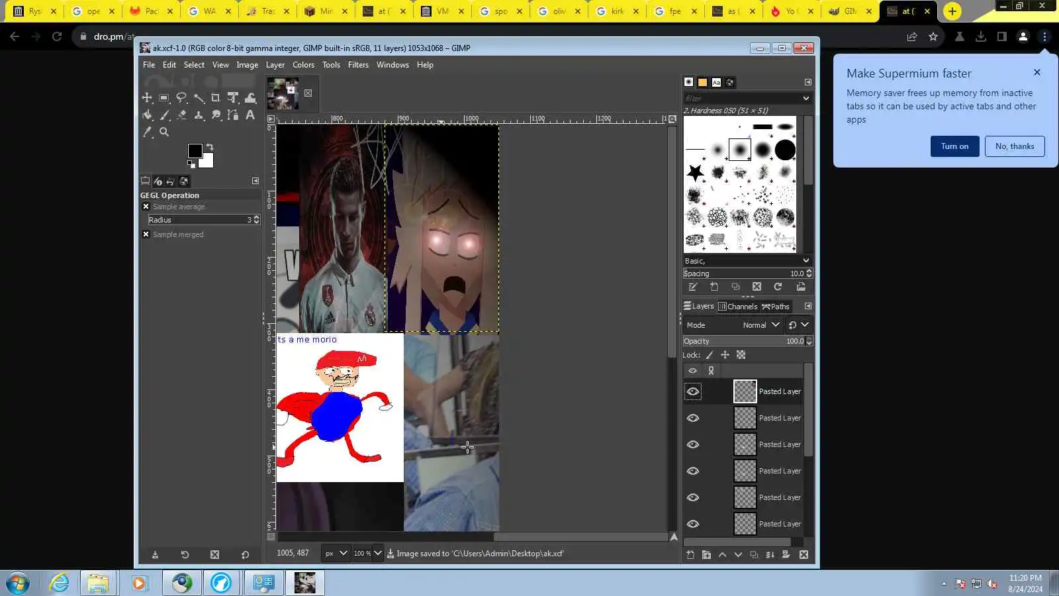Viewport: 1059px width, 596px height.
Task: Open the layer mode group switcher
Action: (798, 325)
